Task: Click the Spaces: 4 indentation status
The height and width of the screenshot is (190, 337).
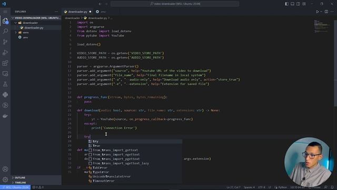Action: pos(249,187)
